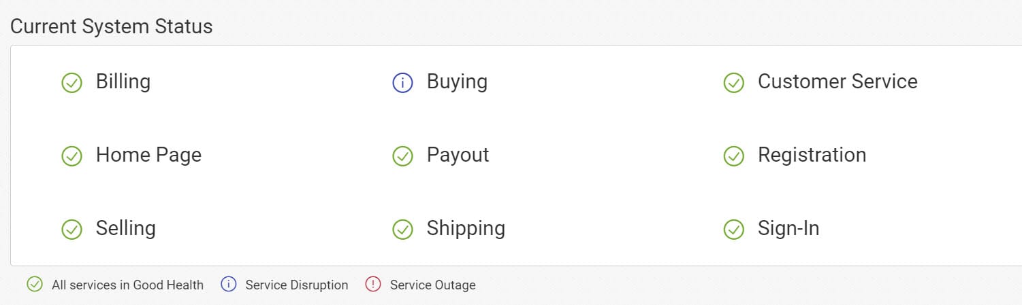
Task: Click the green check icon beside Sign-In
Action: coord(733,230)
